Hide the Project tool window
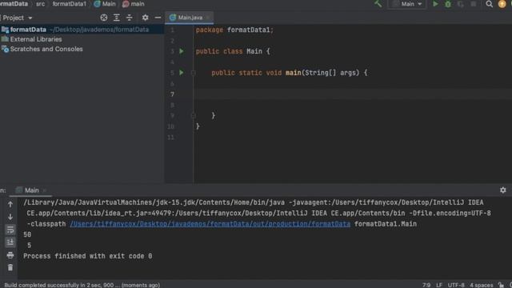Screen dimensions: 512x288 click(x=158, y=18)
